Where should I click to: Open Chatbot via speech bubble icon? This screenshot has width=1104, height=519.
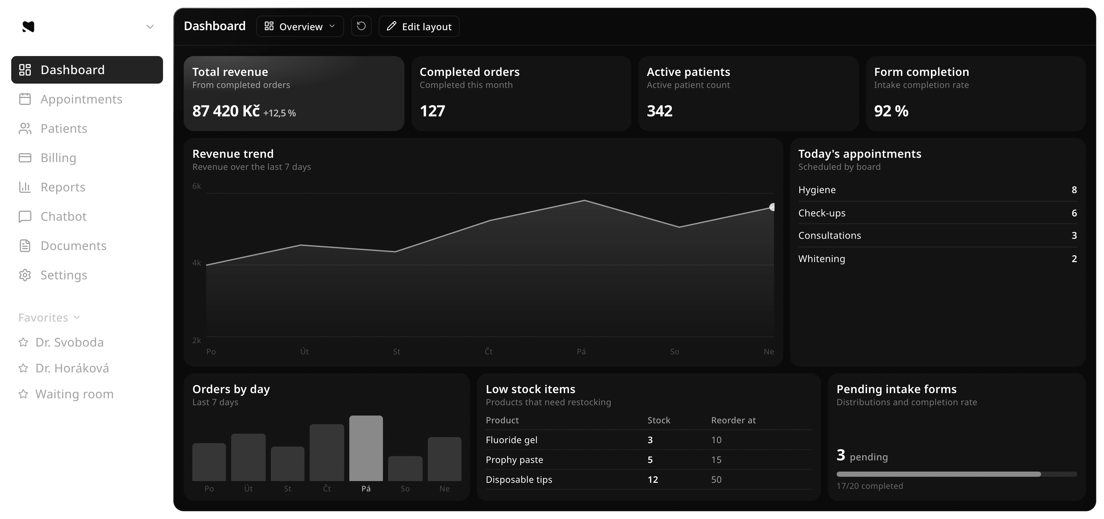point(25,216)
